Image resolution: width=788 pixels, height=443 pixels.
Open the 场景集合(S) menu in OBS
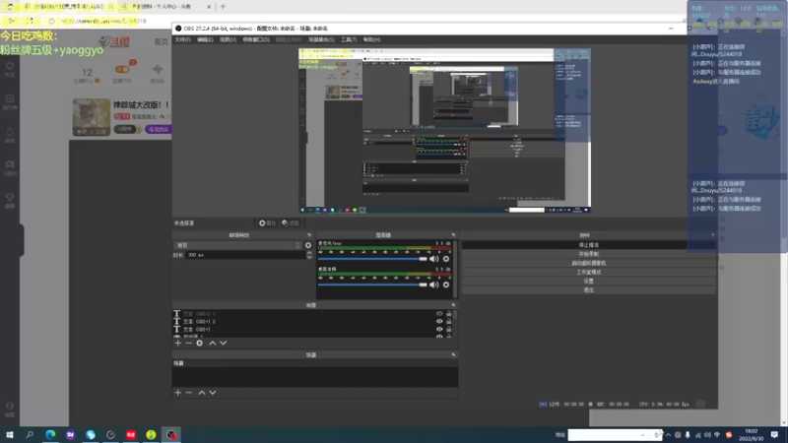tap(321, 39)
